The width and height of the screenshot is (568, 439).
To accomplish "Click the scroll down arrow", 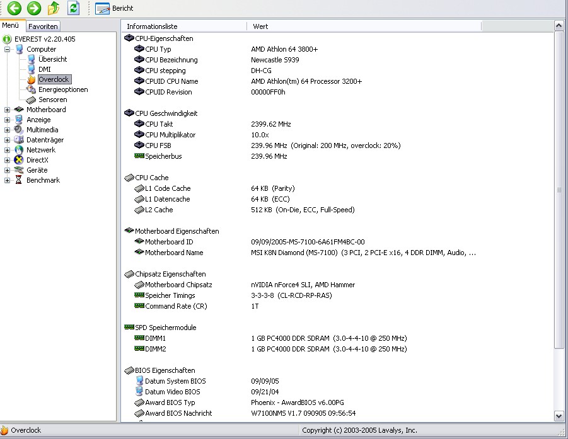I will 559,416.
